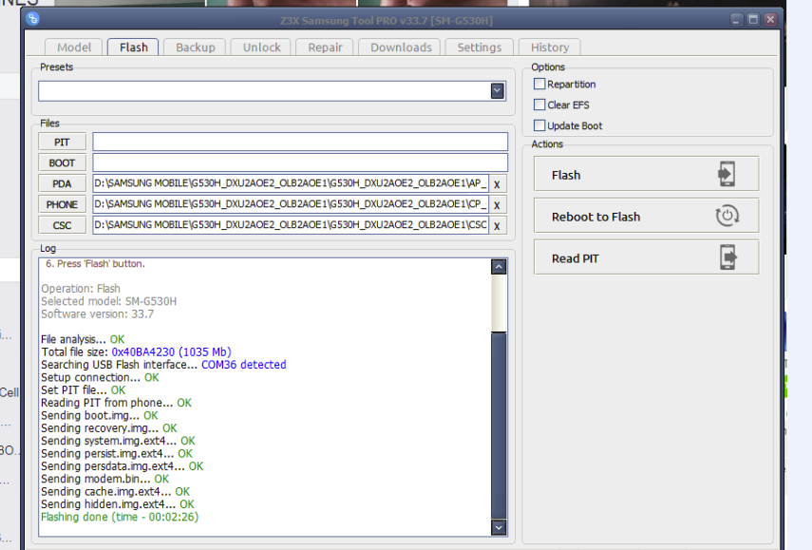
Task: Switch to the Downloads tab
Action: [401, 47]
